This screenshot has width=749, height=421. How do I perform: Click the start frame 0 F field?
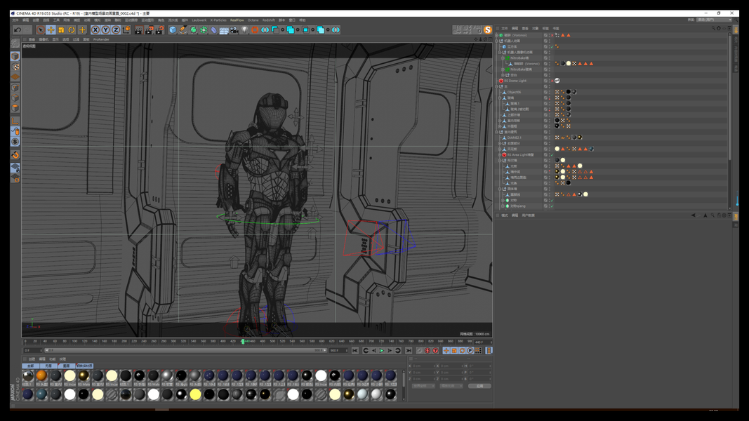(32, 350)
